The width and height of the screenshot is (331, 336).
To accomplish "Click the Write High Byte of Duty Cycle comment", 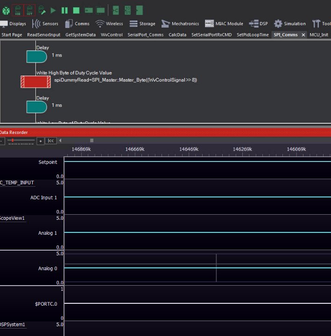I will coord(74,73).
